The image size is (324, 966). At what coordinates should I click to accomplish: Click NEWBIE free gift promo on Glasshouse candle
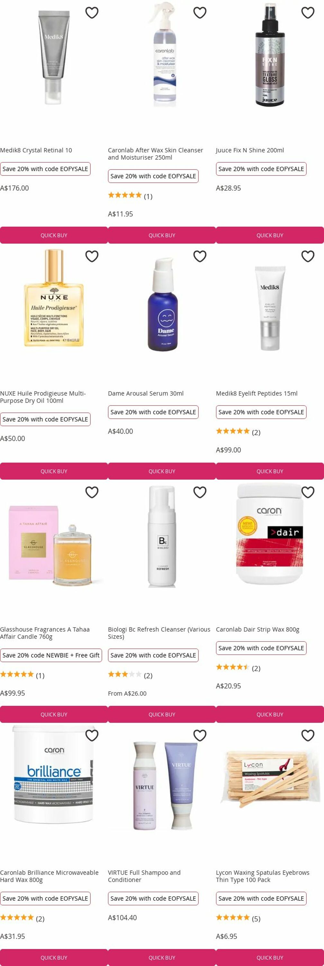click(x=51, y=655)
